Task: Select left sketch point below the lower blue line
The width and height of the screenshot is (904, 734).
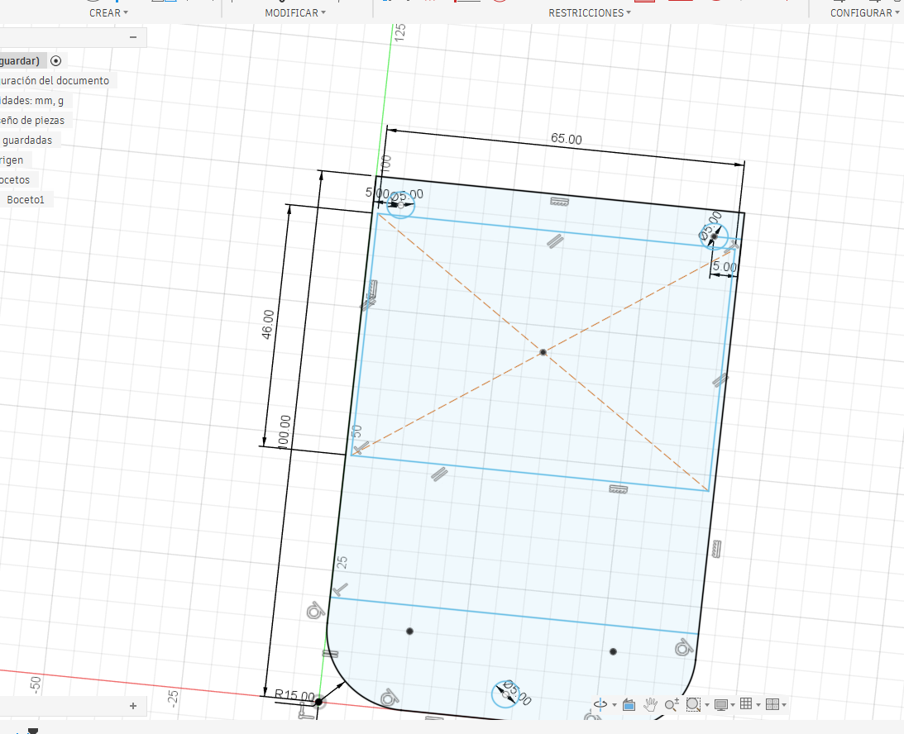Action: click(x=409, y=632)
